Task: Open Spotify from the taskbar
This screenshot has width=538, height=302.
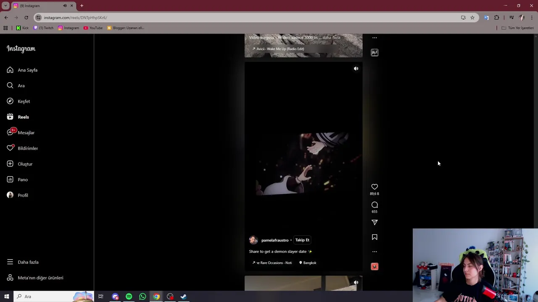Action: pyautogui.click(x=129, y=297)
